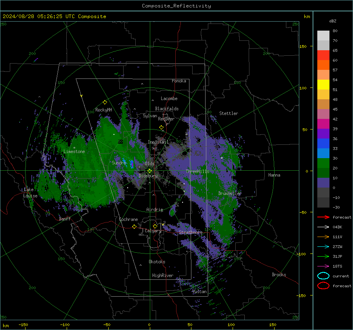Click the Stettler label
The image size is (353, 330).
pos(229,113)
